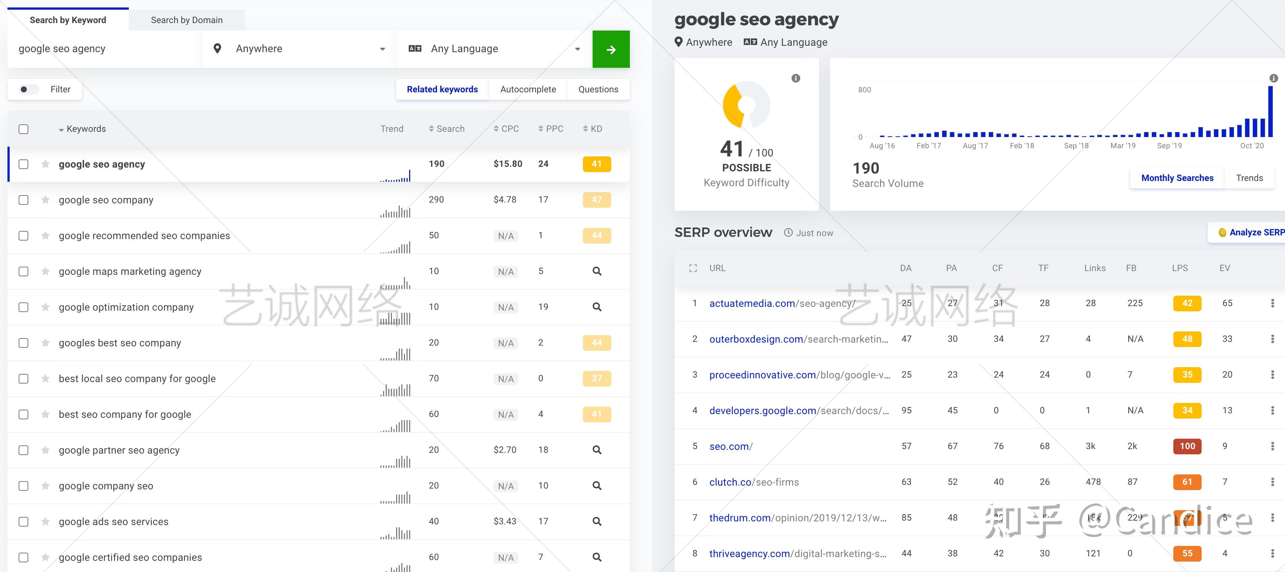Expand the SERP overview table icon
The height and width of the screenshot is (572, 1285).
pos(693,268)
